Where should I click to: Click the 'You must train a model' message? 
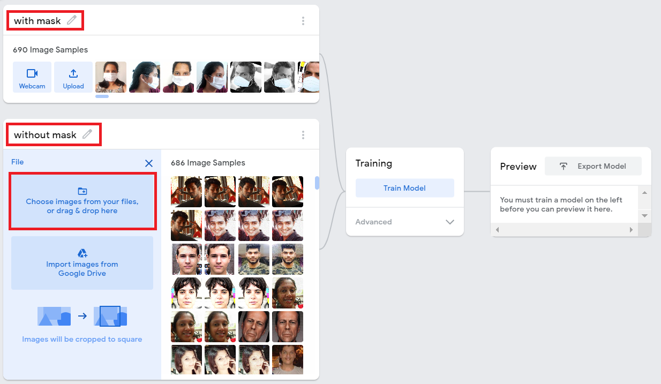tap(561, 204)
